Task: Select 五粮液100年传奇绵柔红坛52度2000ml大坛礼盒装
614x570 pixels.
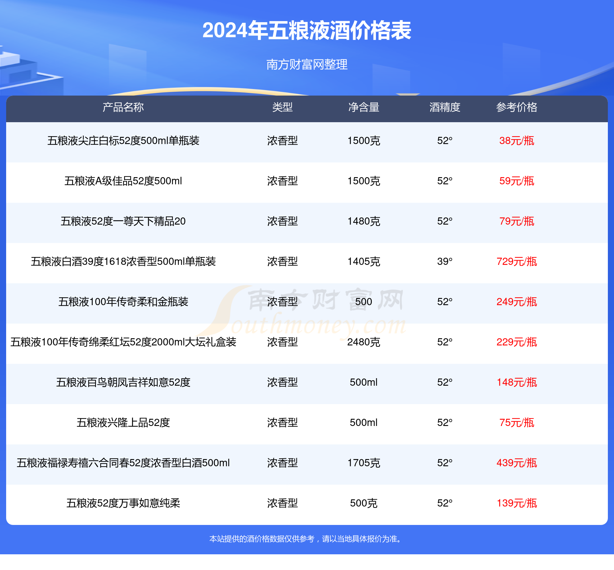Action: coord(123,342)
